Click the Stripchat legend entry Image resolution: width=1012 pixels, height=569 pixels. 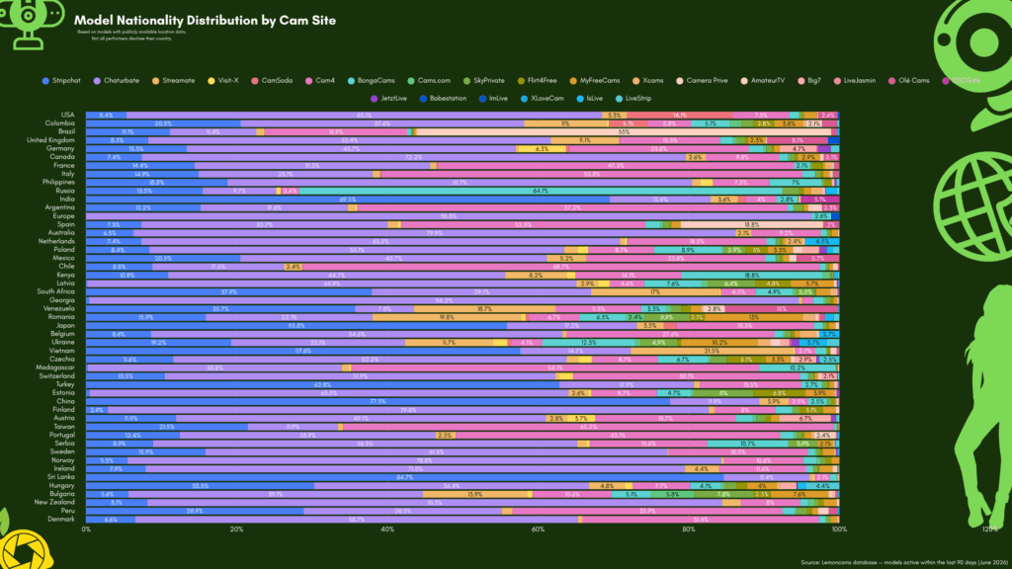[61, 81]
